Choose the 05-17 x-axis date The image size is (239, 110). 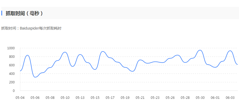point(110,98)
